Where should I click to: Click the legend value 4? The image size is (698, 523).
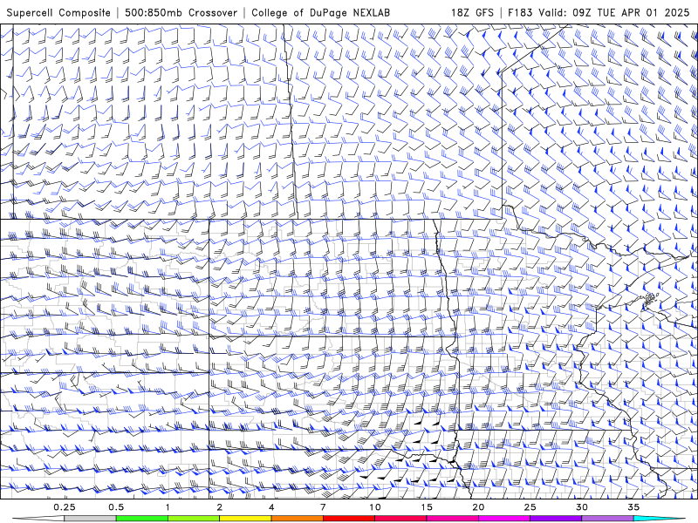[271, 507]
